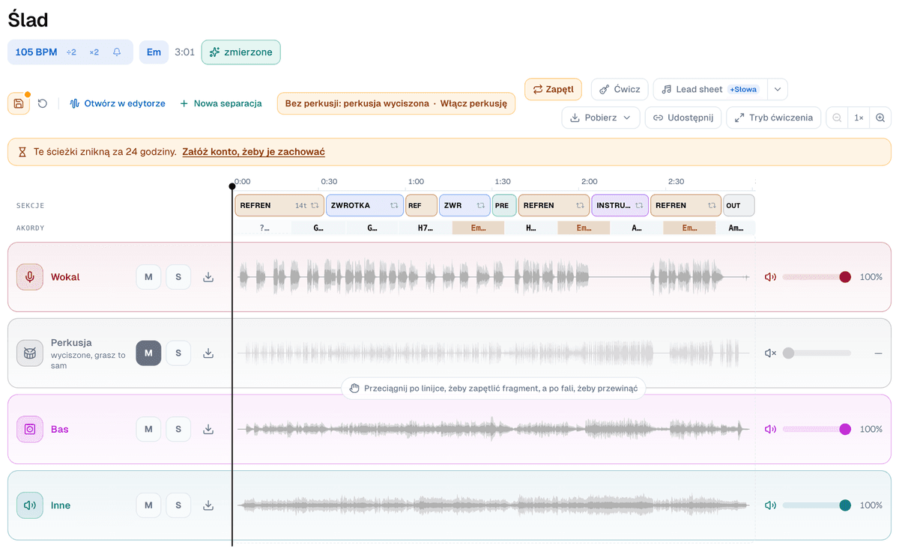
Task: Mute the Wokal track with M
Action: click(x=148, y=277)
